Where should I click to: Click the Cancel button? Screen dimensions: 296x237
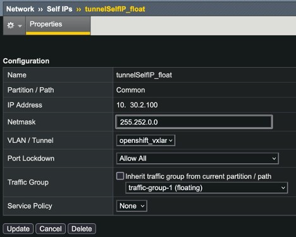point(51,229)
